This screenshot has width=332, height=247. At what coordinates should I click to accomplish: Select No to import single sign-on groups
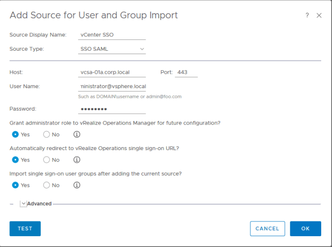(47, 185)
